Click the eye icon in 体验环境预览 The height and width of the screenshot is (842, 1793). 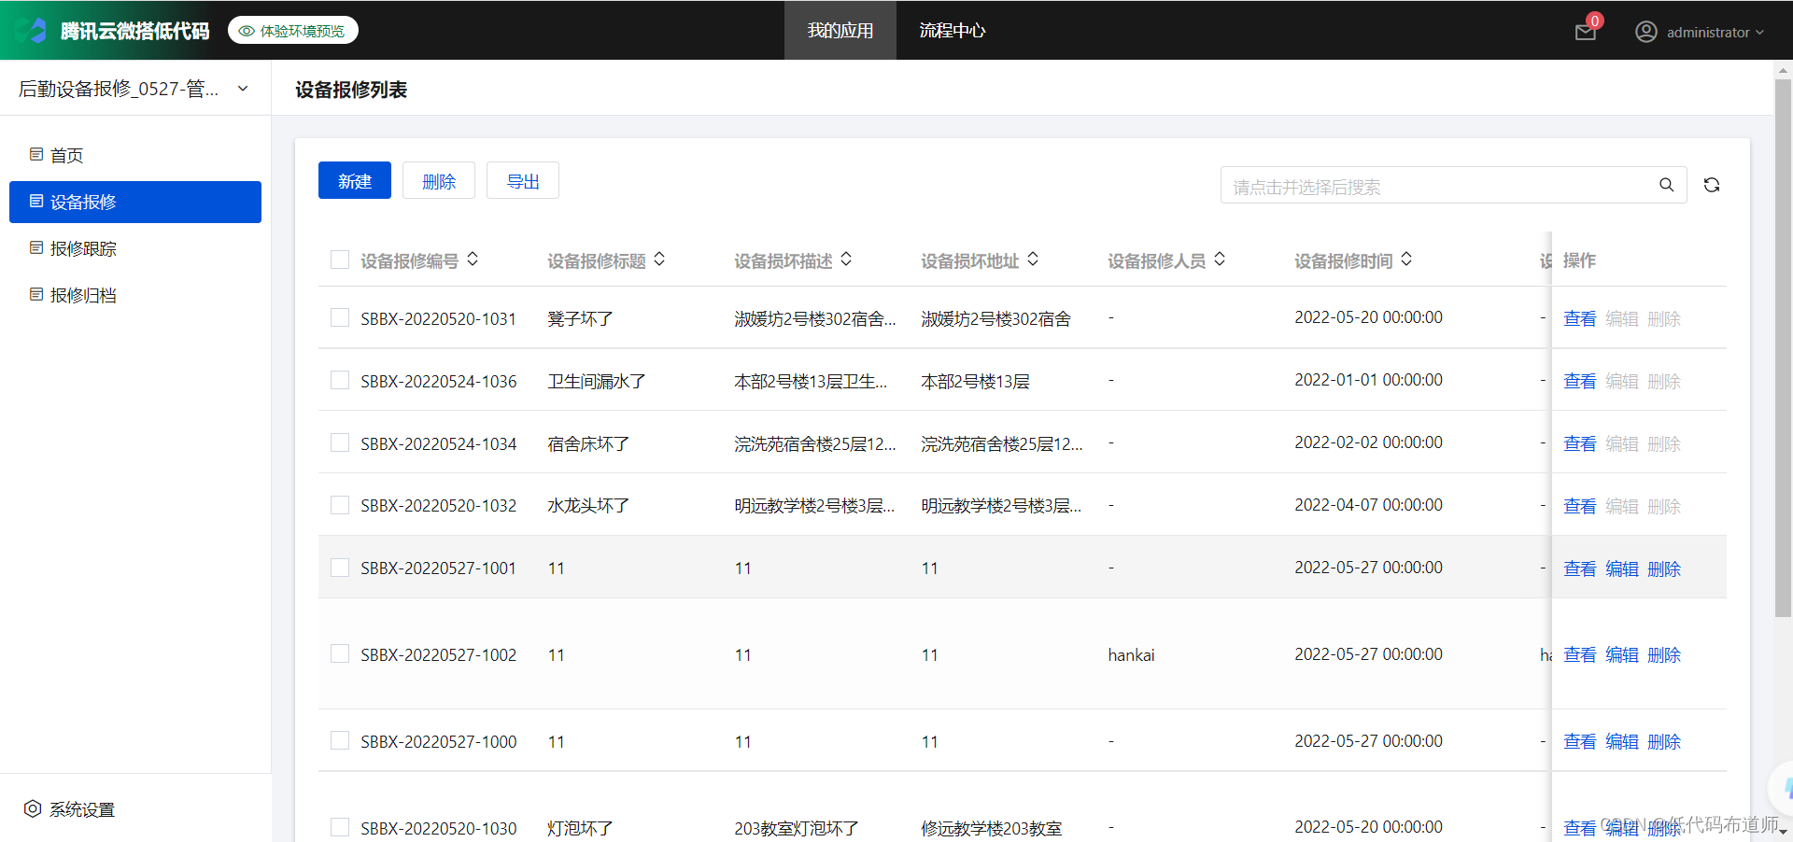coord(247,31)
